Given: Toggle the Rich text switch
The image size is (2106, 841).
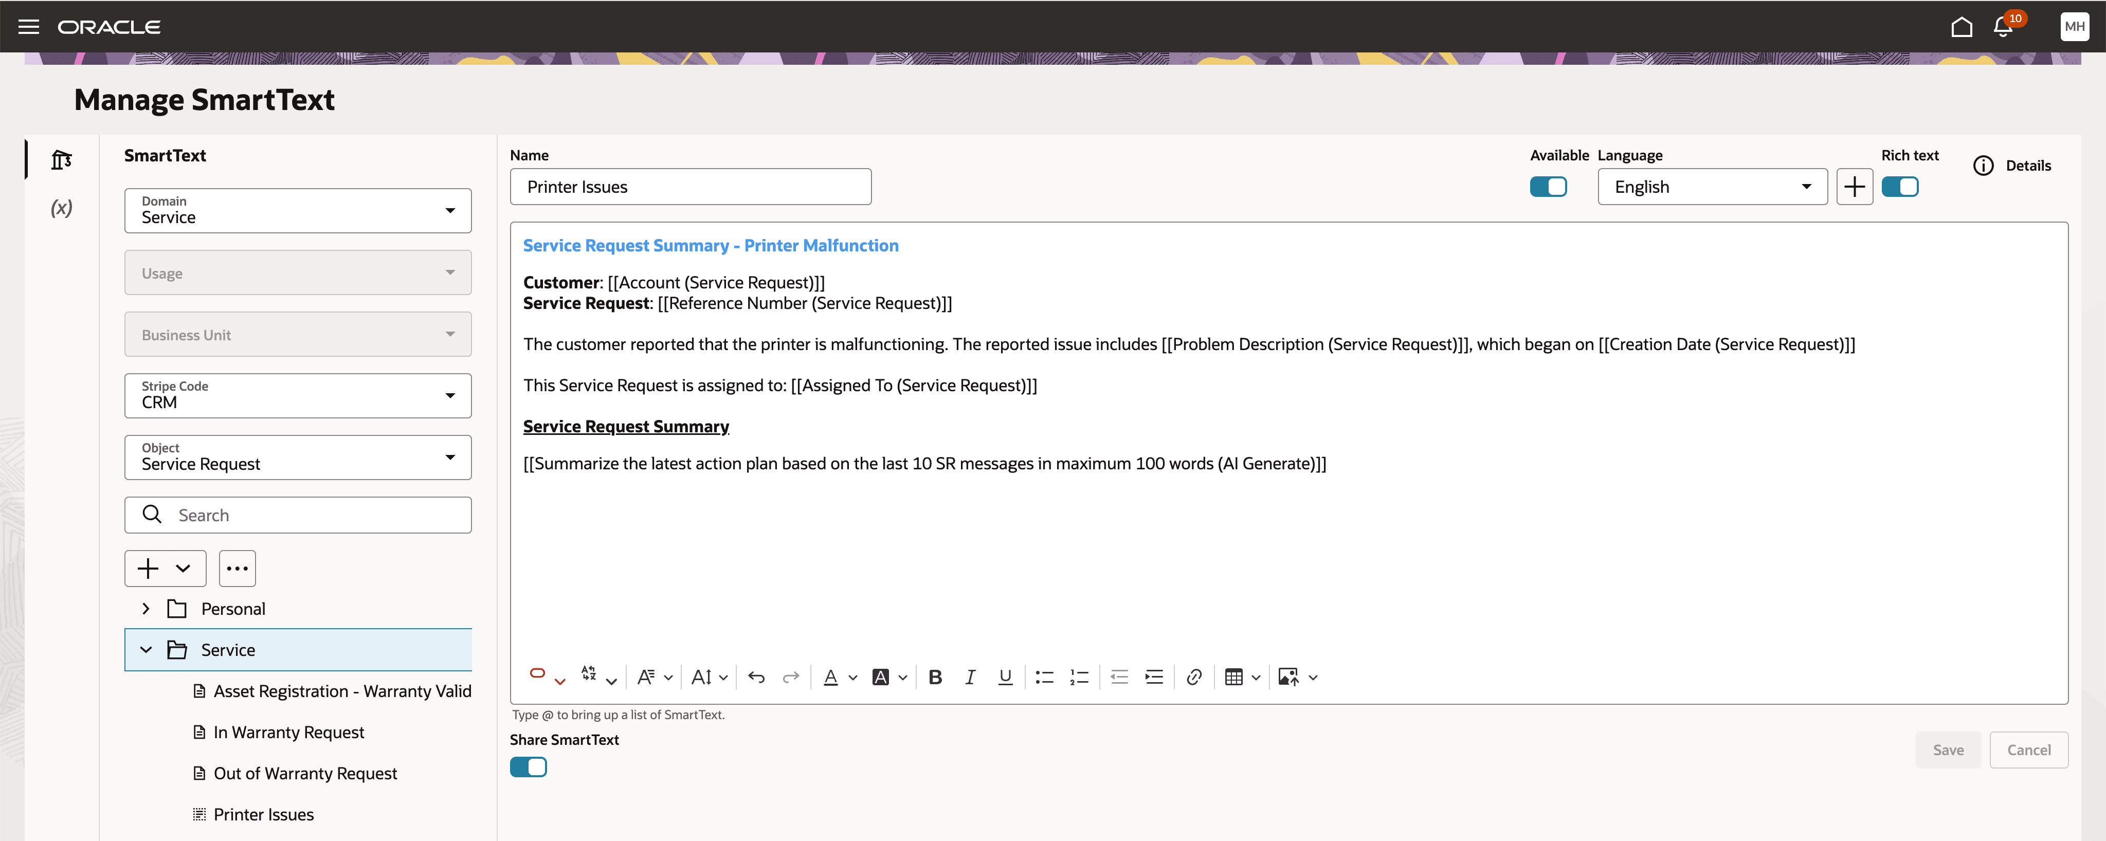Looking at the screenshot, I should tap(1899, 187).
